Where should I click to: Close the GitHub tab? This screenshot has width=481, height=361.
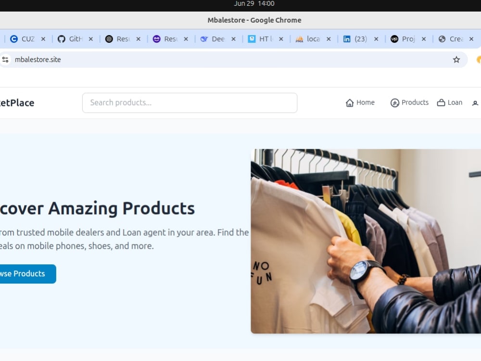(91, 39)
